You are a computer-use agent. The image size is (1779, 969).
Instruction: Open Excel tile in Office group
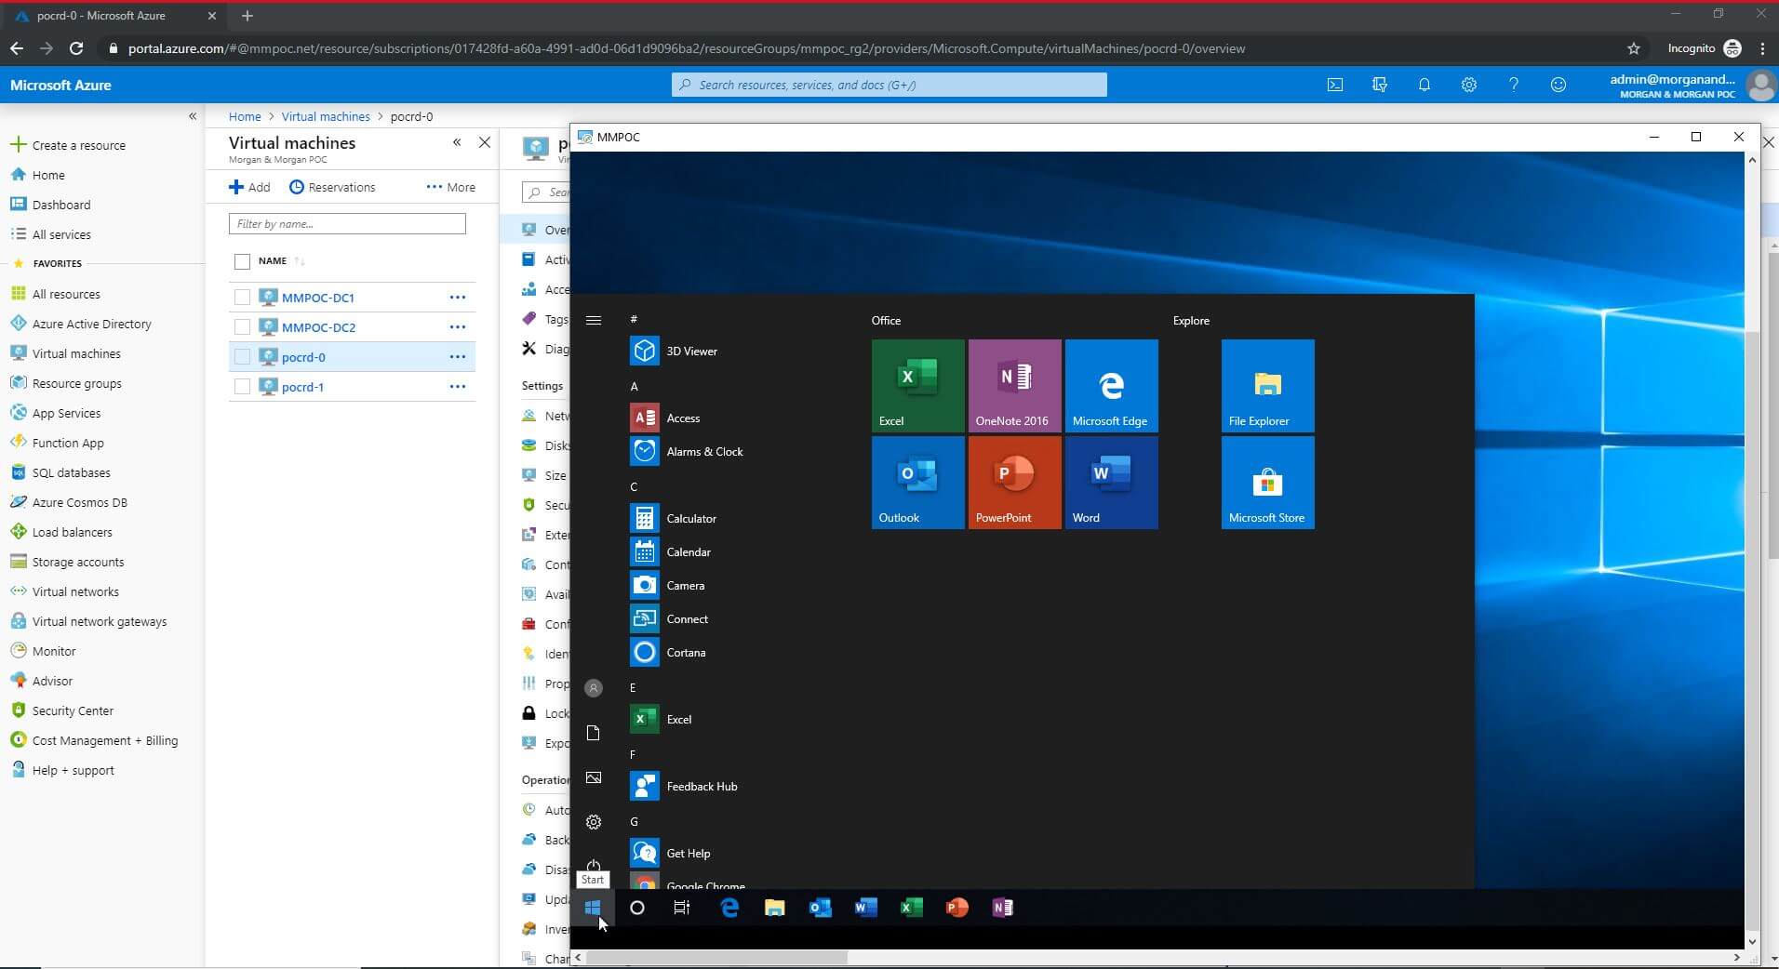coord(917,385)
